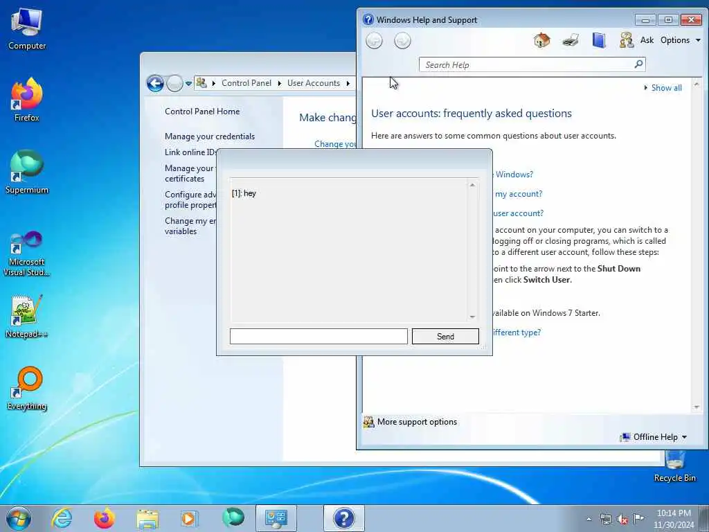Image resolution: width=709 pixels, height=532 pixels.
Task: Click More support options link
Action: point(417,422)
